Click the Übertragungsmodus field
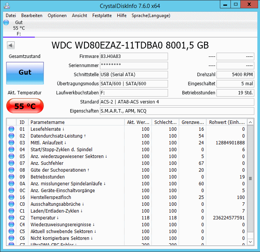Viewport: 260px width, 252px height. [x=134, y=84]
